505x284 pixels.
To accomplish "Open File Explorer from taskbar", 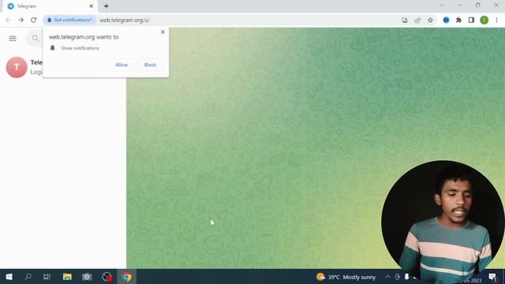I will click(67, 277).
